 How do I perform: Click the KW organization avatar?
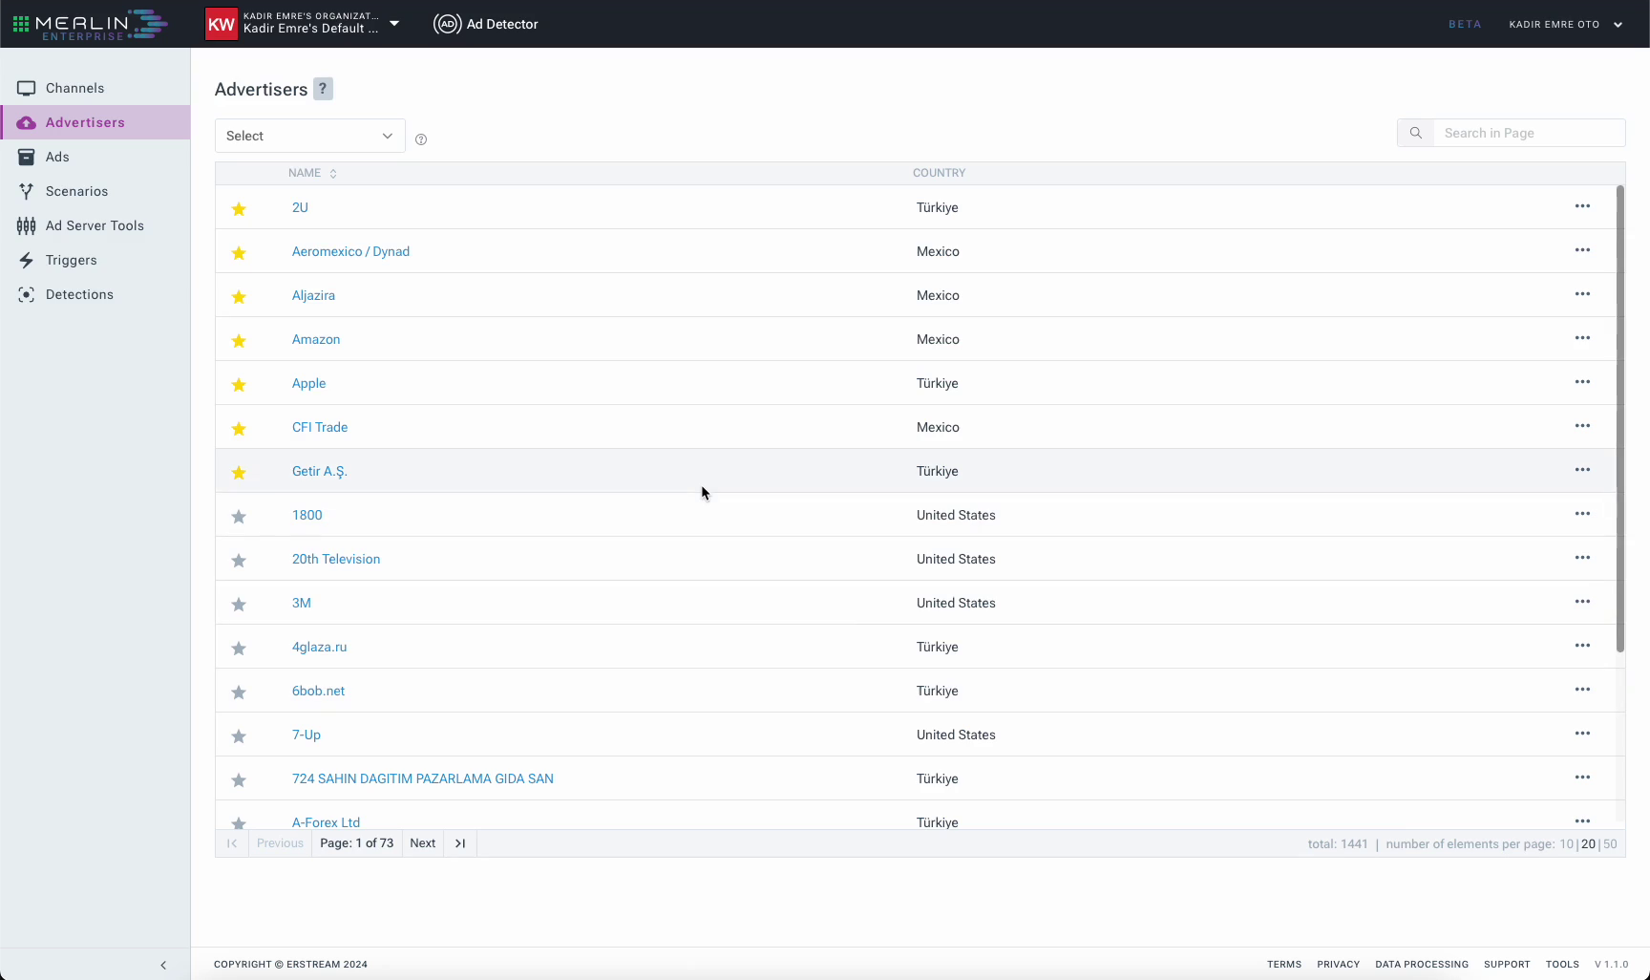click(222, 24)
